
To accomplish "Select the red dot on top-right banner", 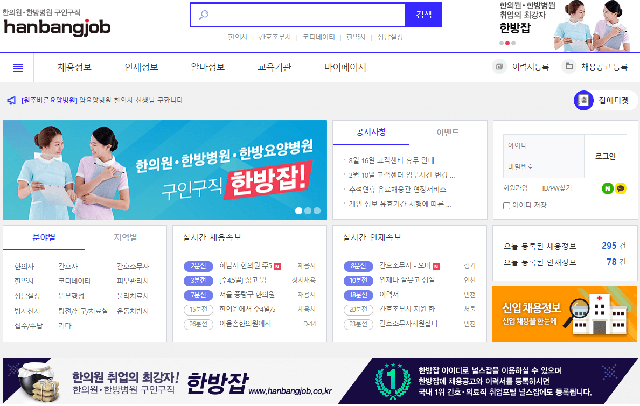I will pos(507,43).
